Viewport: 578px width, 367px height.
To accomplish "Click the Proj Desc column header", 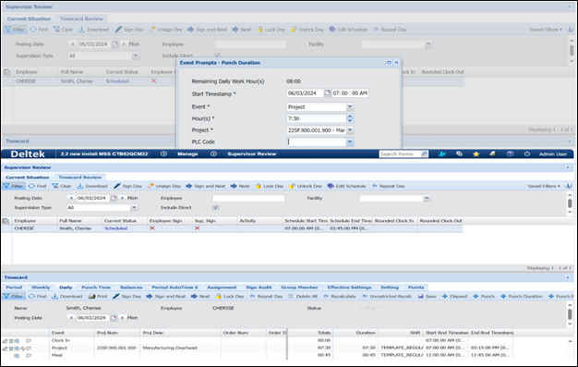I will [181, 333].
